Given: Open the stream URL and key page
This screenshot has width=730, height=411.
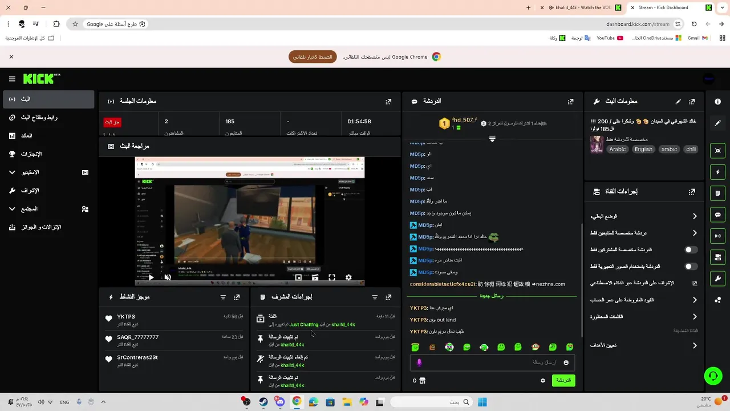Looking at the screenshot, I should [48, 118].
